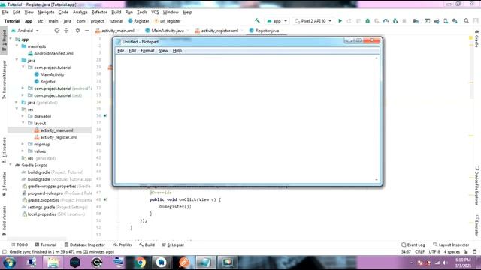Collapse the layout folder arrow
This screenshot has width=481, height=270.
tap(23, 123)
